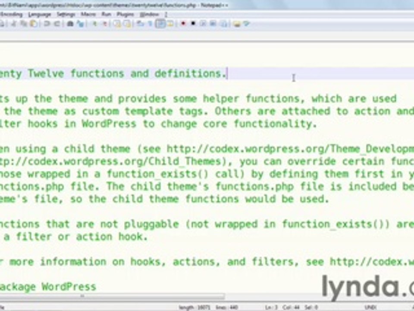Click 'change core functionality.' text
414x311 pixels.
pyautogui.click(x=238, y=124)
